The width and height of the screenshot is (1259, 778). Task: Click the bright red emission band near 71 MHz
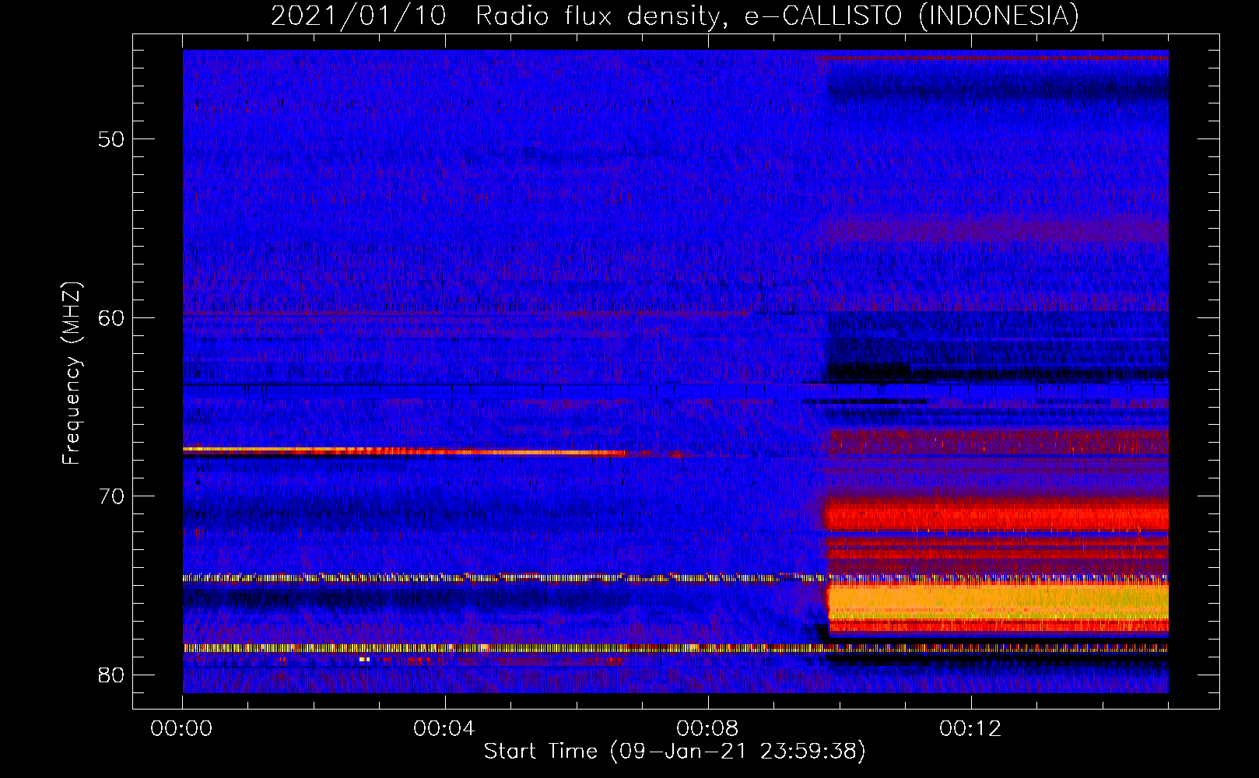(x=998, y=517)
